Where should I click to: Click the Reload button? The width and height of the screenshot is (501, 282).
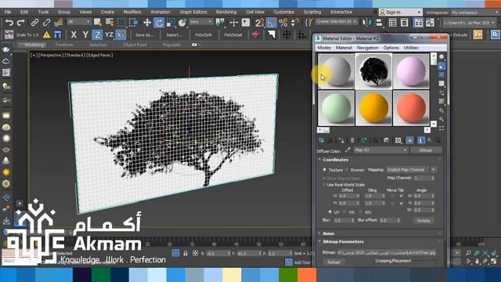click(334, 262)
